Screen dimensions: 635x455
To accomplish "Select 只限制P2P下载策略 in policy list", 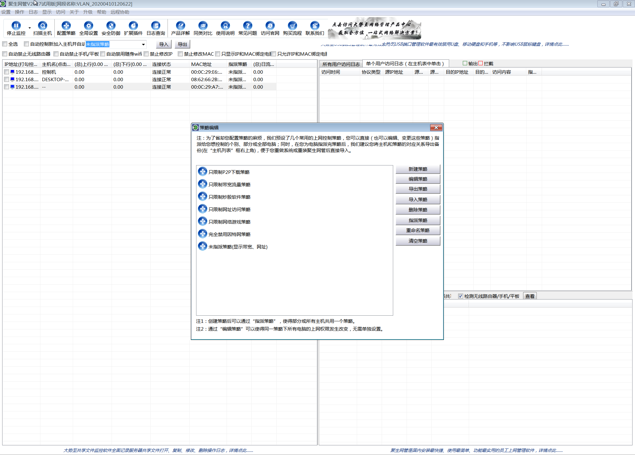I will pyautogui.click(x=229, y=172).
